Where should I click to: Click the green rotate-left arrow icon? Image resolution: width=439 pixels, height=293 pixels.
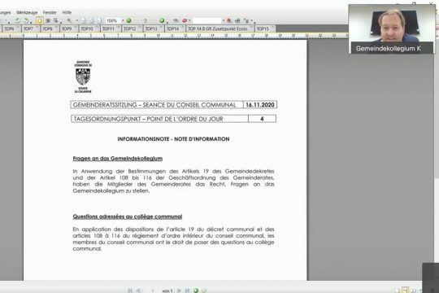tap(17, 20)
